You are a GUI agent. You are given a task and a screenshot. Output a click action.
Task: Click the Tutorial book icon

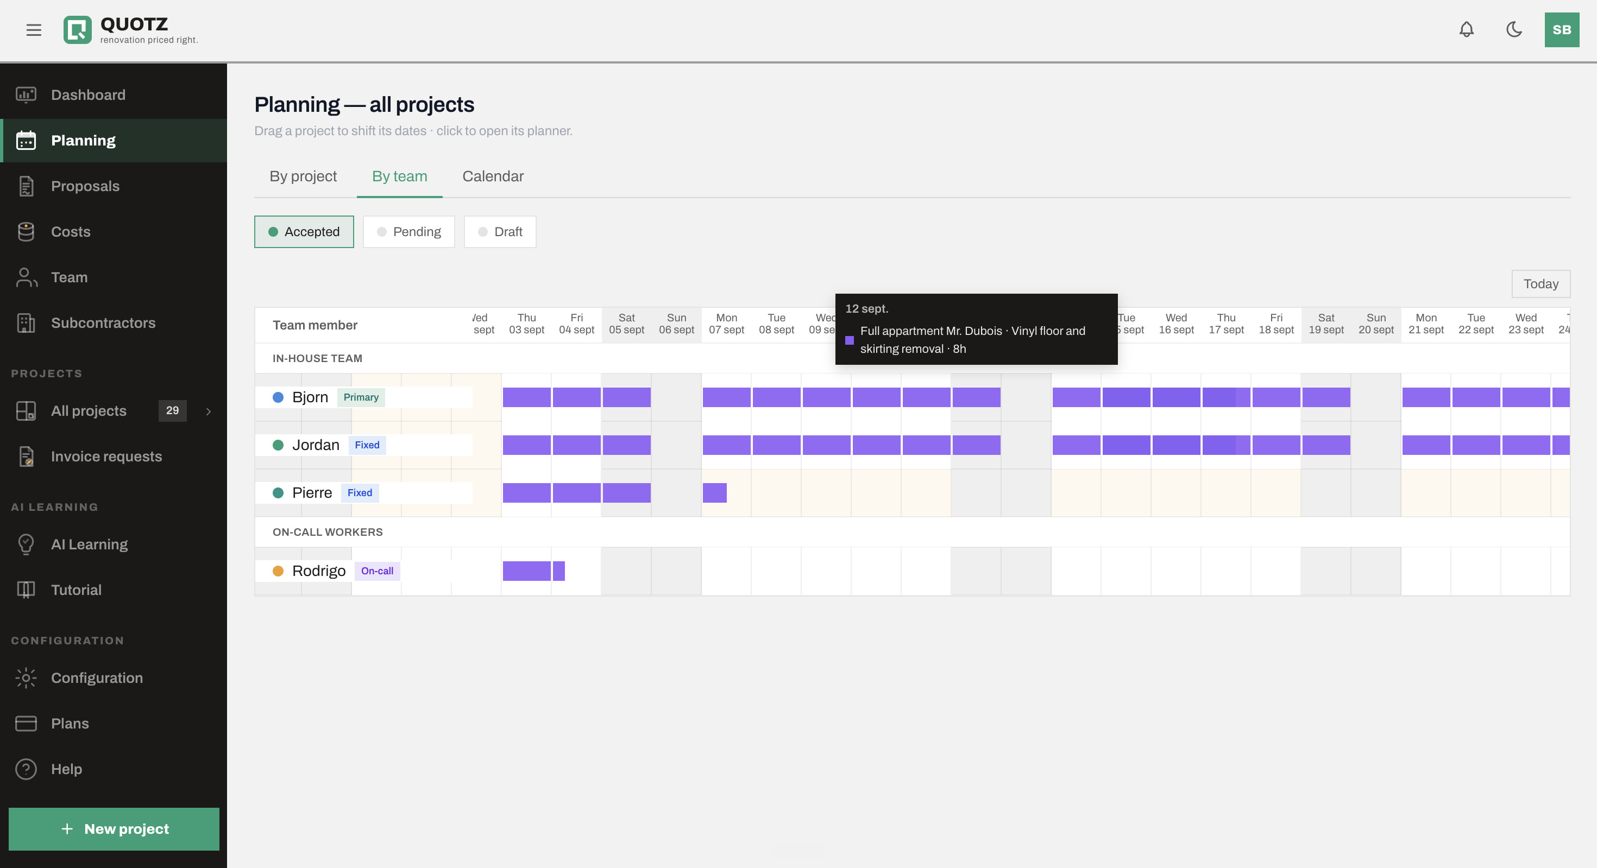pyautogui.click(x=26, y=590)
